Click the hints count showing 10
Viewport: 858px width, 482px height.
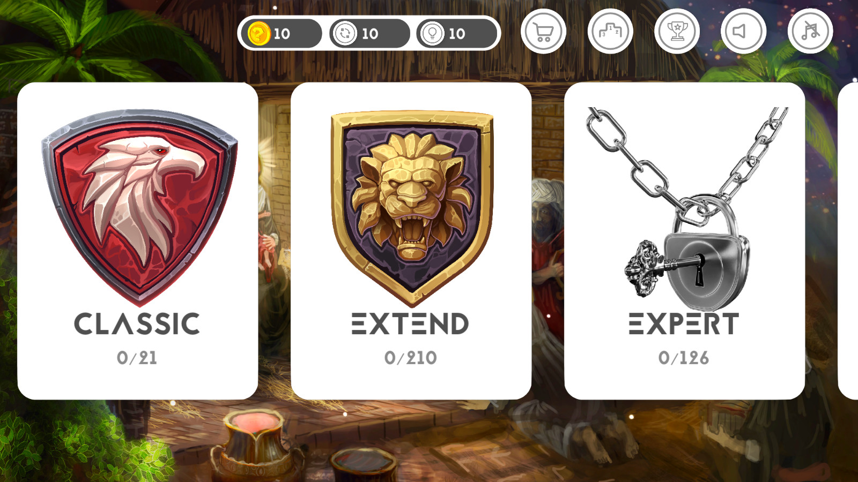457,34
